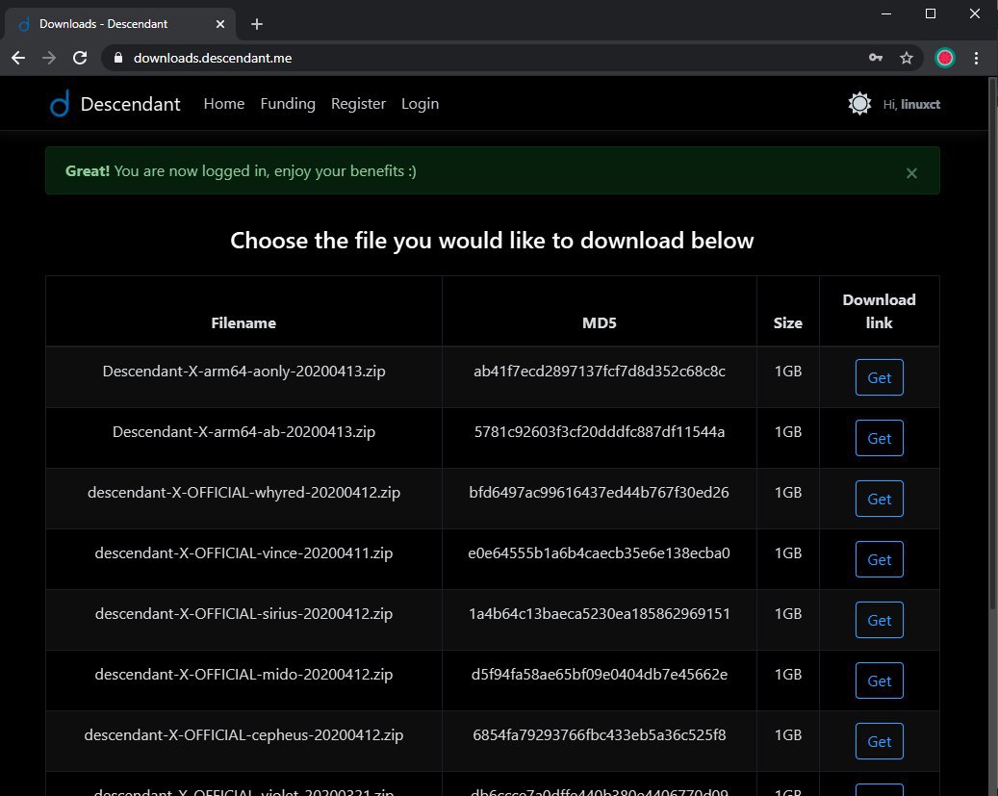Open the Login nav link
Image resolution: width=998 pixels, height=796 pixels.
point(420,104)
